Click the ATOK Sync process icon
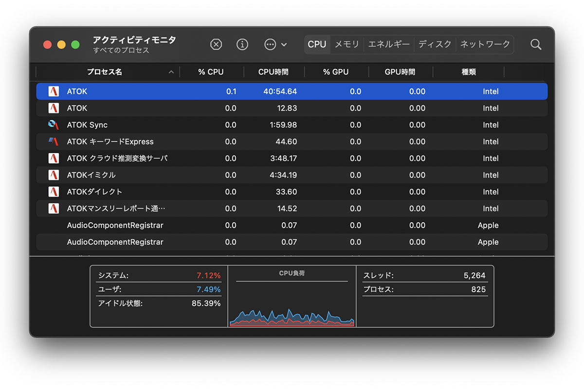The height and width of the screenshot is (389, 584). coord(54,124)
